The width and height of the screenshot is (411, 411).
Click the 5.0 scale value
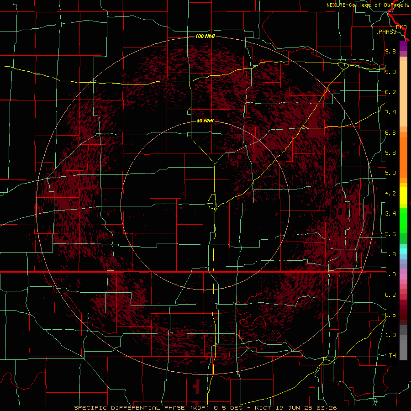tap(390, 173)
